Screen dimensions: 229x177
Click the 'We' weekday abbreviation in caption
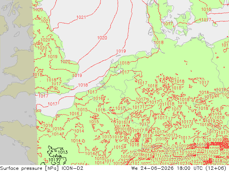tap(134, 168)
